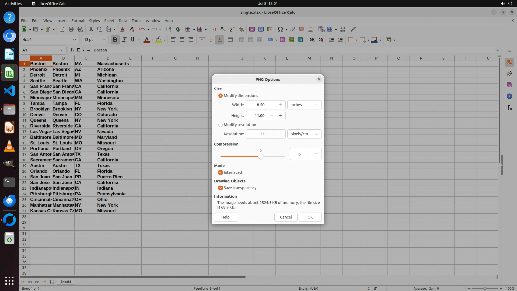This screenshot has height=291, width=517.
Task: Cancel the PNG Options dialog
Action: coord(286,217)
